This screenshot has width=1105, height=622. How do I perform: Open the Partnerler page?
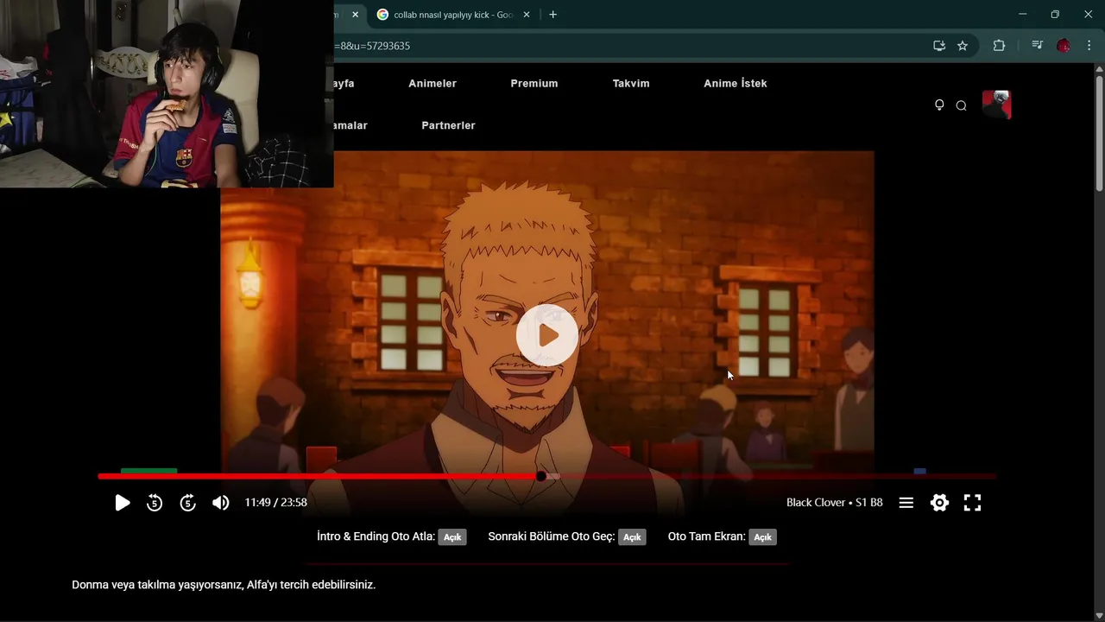click(x=448, y=125)
